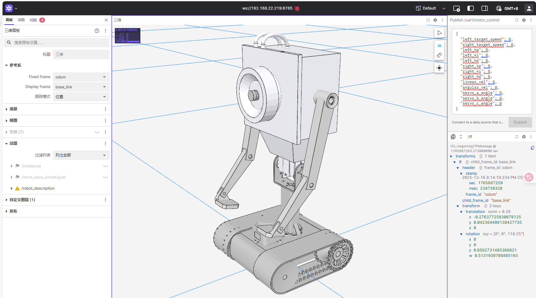Toggle the 3D camera mode button
Viewport: 536px width, 298px height.
[439, 46]
